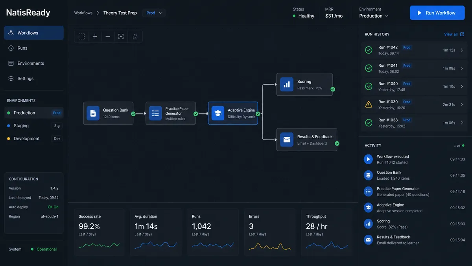
Task: Click the Scoring bar chart icon
Action: 287,84
